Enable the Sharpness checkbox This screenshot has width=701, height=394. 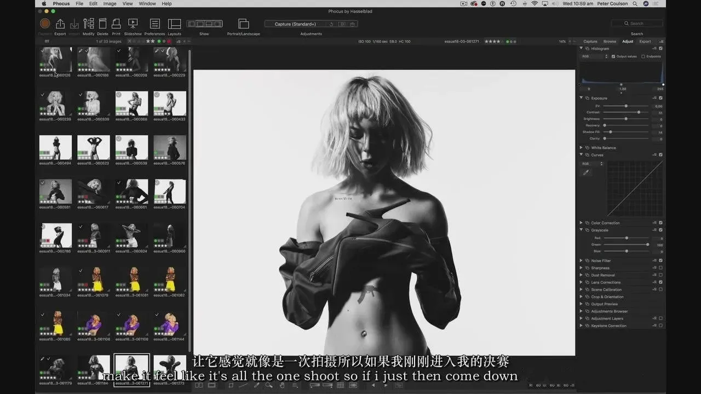click(660, 268)
